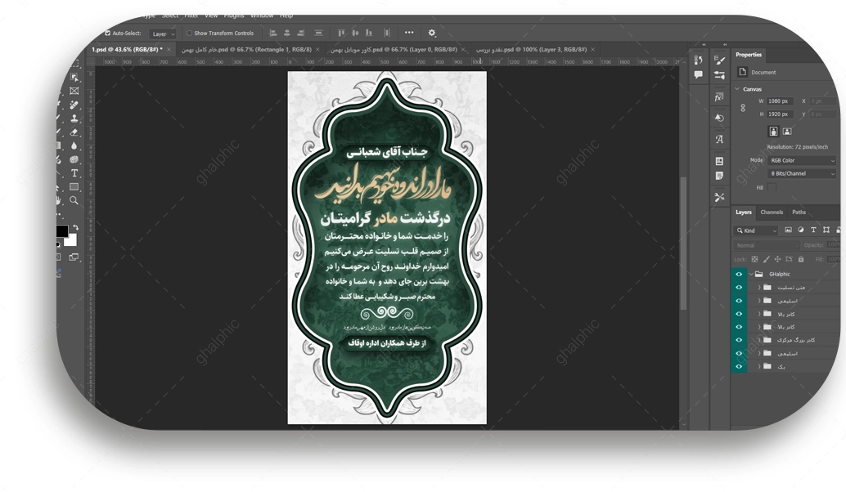Filter layers by type layers icon
The height and width of the screenshot is (492, 846).
[x=813, y=230]
